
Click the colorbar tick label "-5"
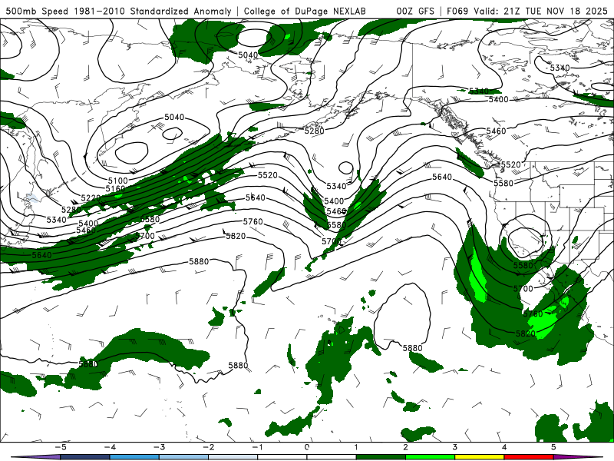pyautogui.click(x=61, y=447)
